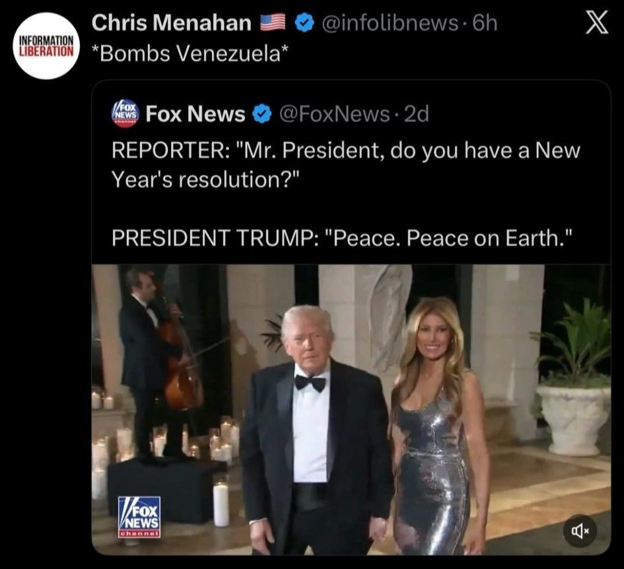
Task: Open the Information Liberation profile avatar
Action: pos(46,46)
